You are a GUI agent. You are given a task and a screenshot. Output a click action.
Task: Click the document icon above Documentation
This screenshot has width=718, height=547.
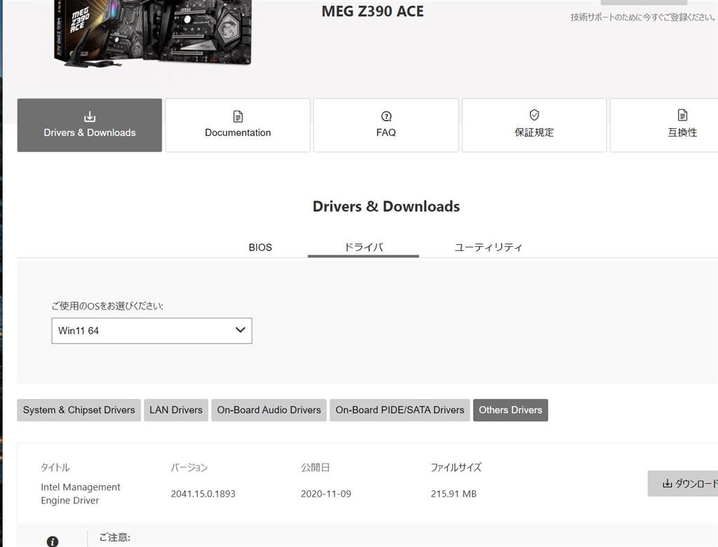pos(238,116)
